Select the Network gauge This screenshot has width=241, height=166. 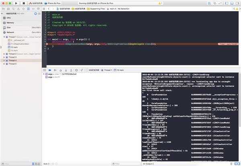tap(21, 32)
